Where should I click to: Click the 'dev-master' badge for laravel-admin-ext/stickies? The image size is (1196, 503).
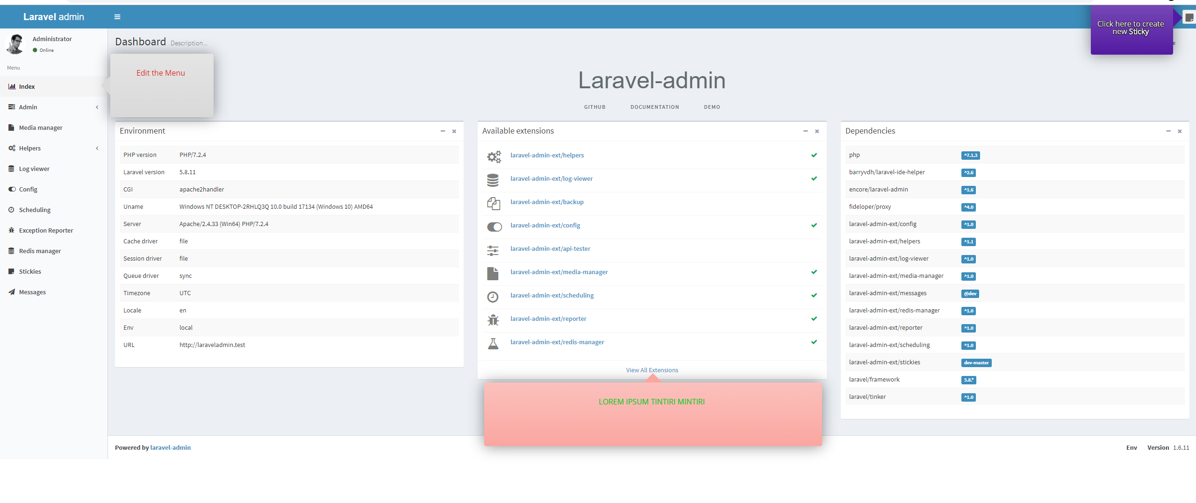coord(976,363)
